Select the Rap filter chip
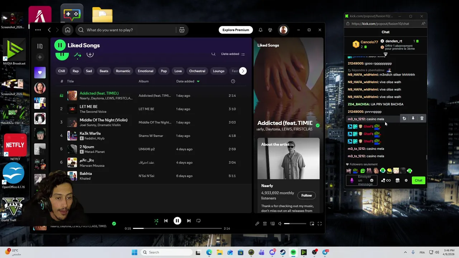The image size is (459, 258). 76,71
